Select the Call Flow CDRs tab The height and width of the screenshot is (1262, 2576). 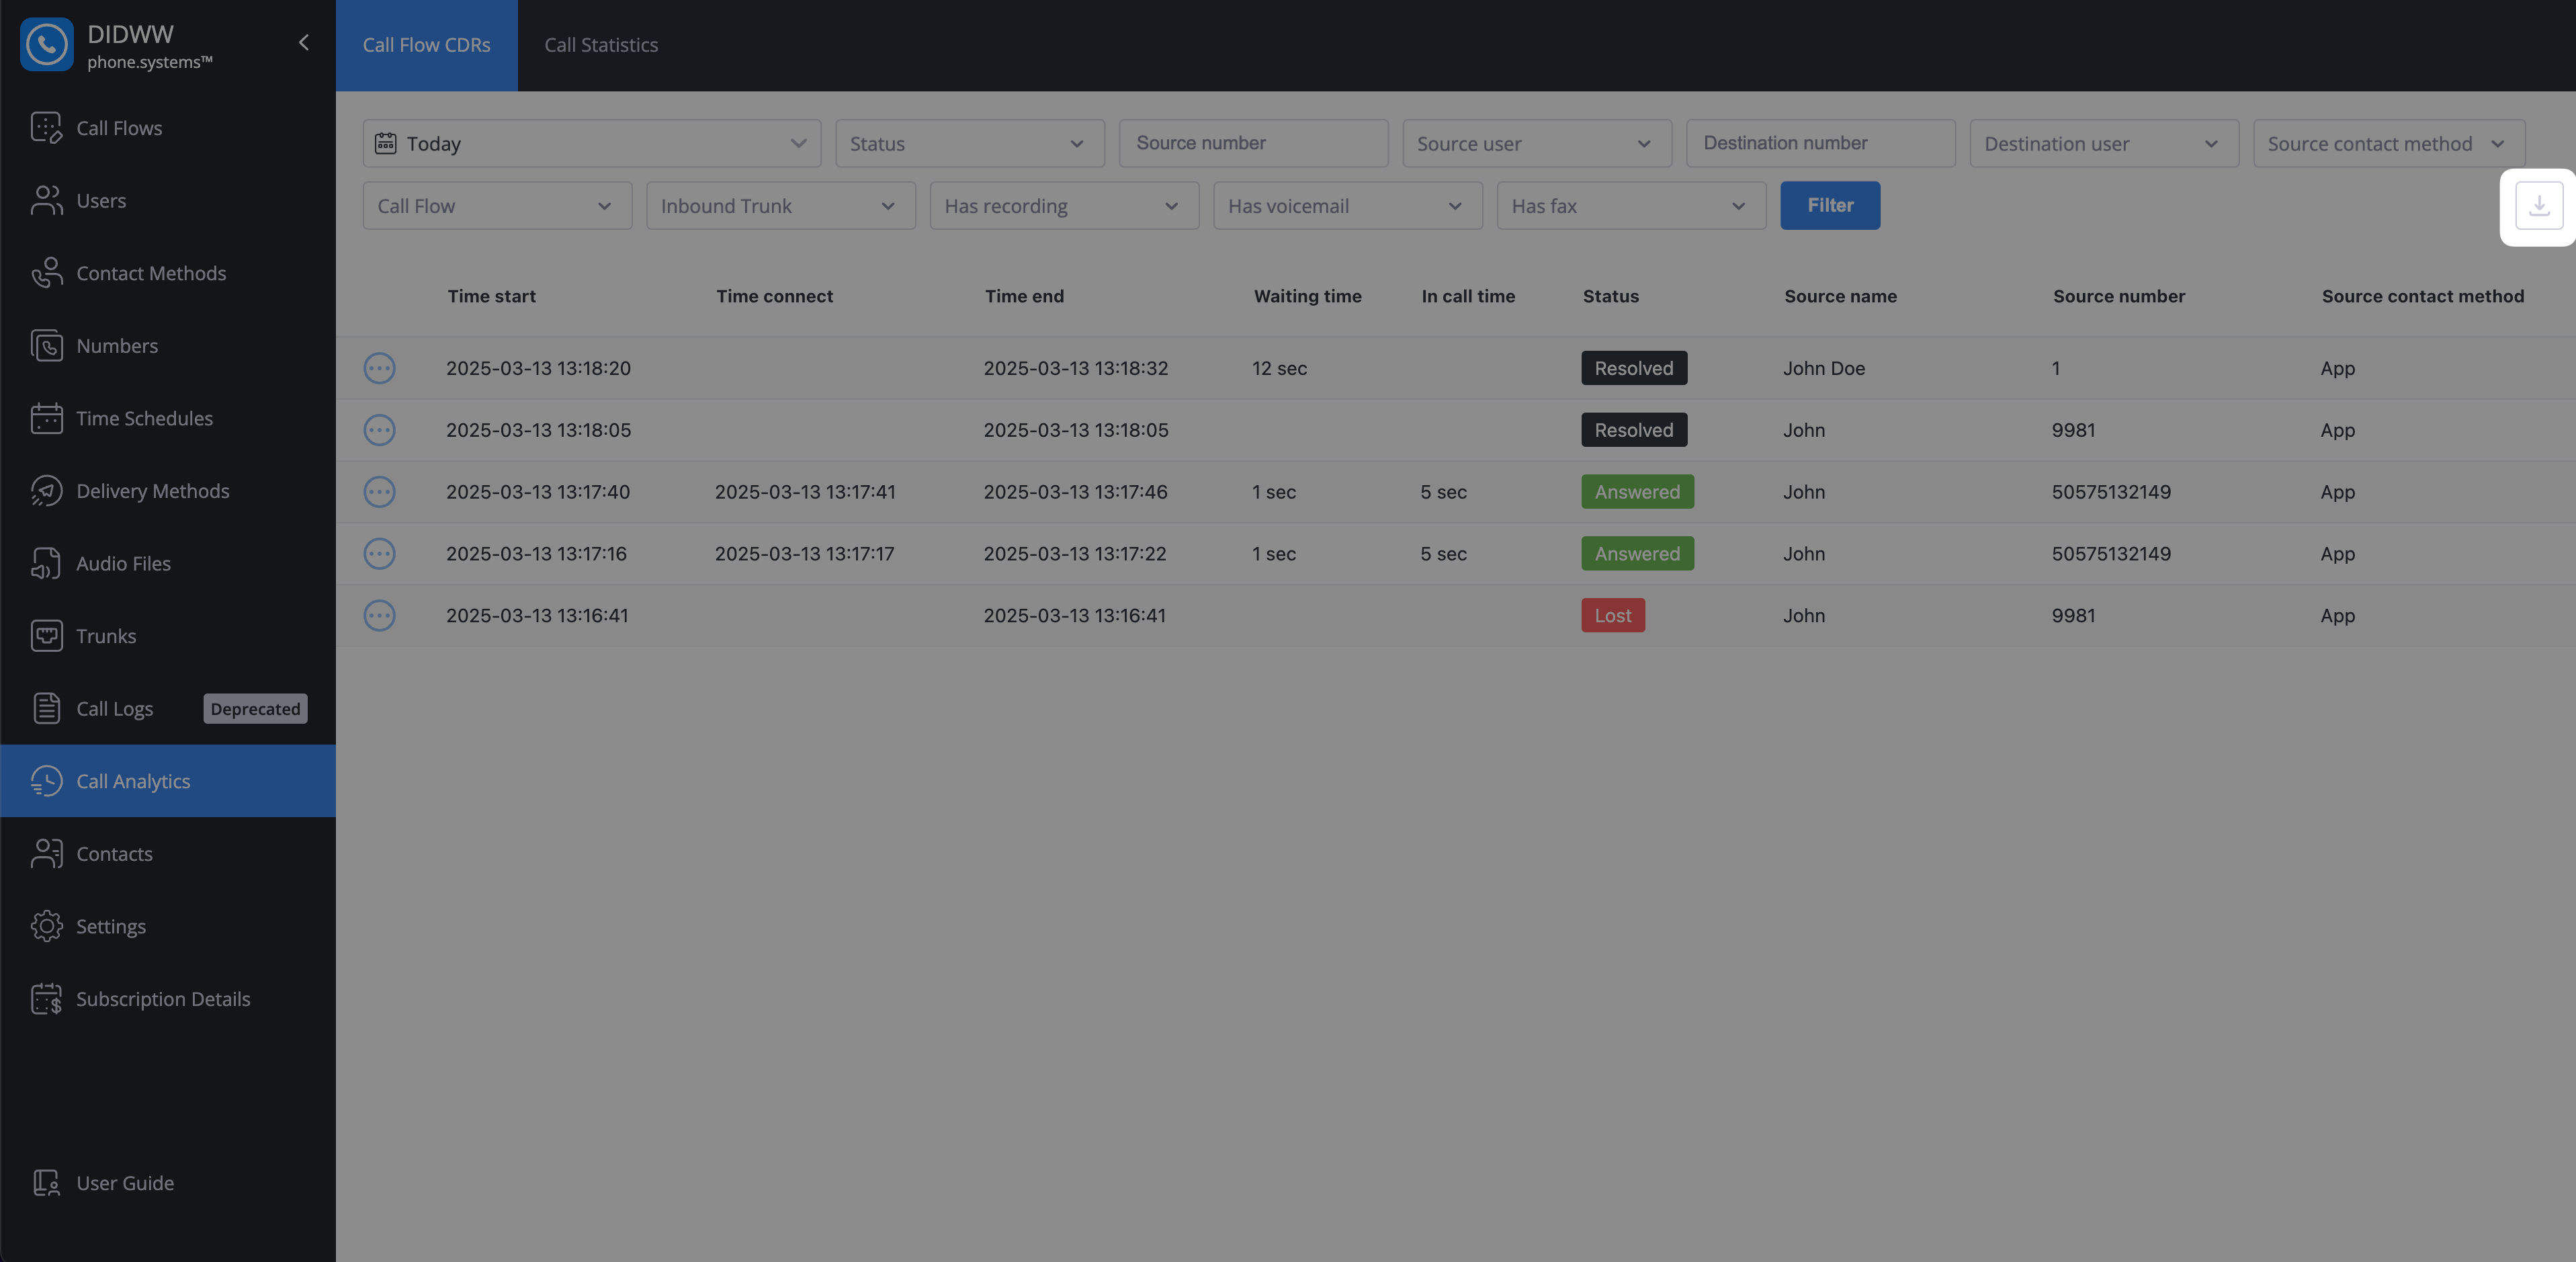point(426,45)
